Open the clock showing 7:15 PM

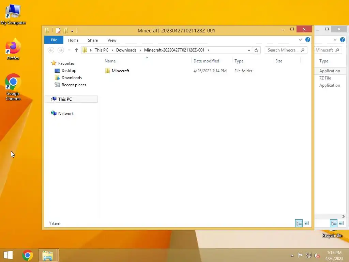pos(334,255)
